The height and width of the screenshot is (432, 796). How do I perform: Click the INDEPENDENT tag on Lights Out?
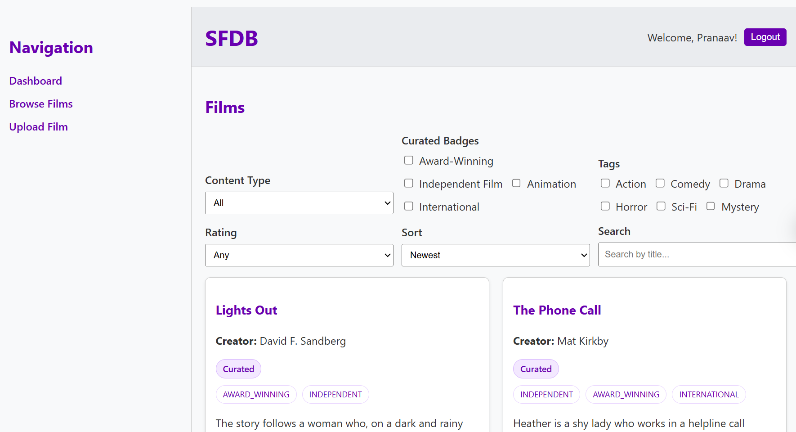pyautogui.click(x=335, y=395)
